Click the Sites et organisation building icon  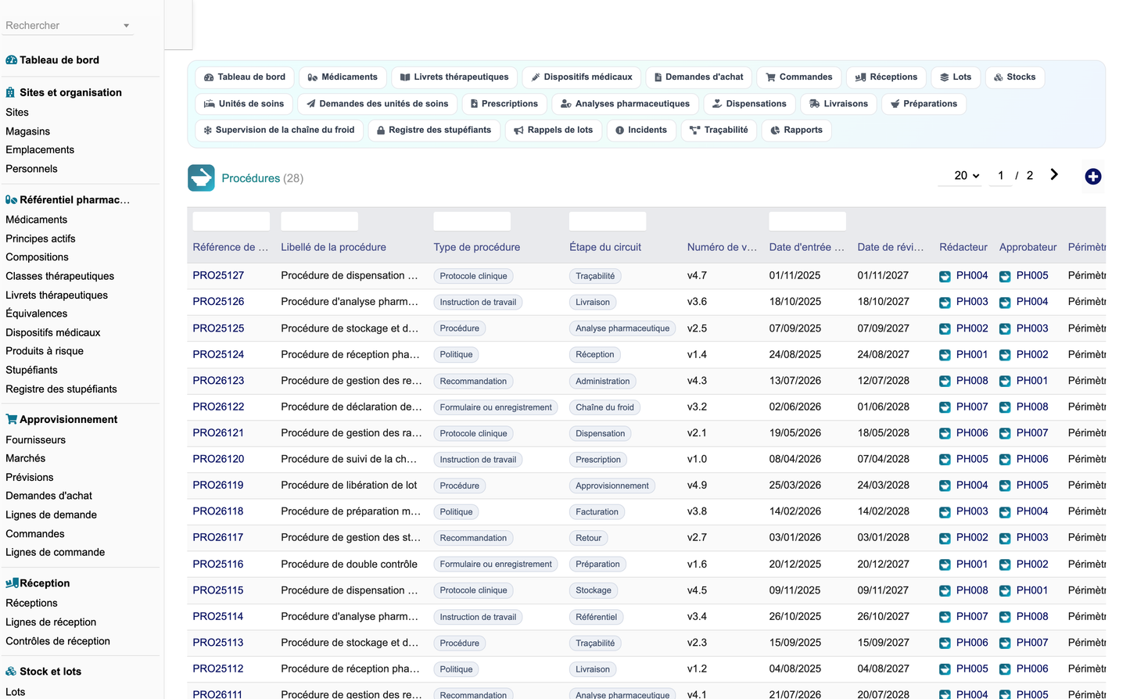pyautogui.click(x=10, y=92)
